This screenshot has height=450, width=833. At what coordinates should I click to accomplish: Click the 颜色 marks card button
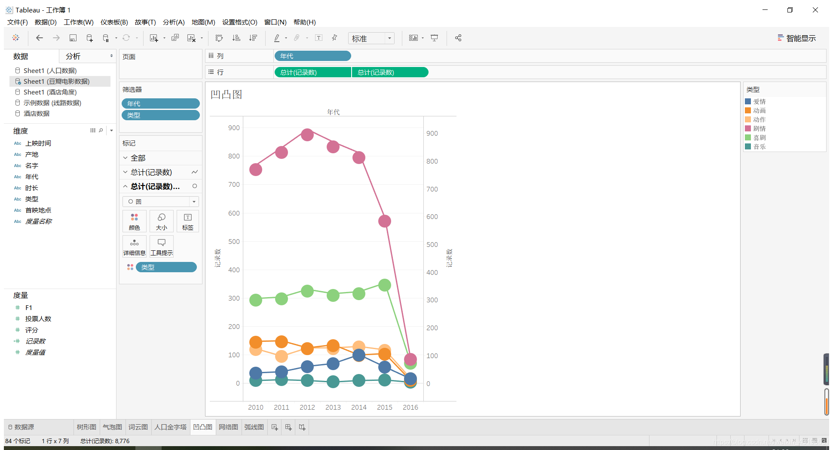135,221
